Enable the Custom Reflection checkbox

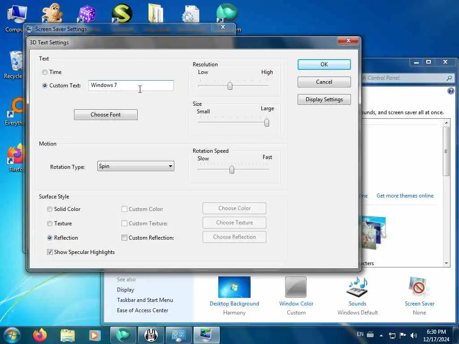pos(125,238)
